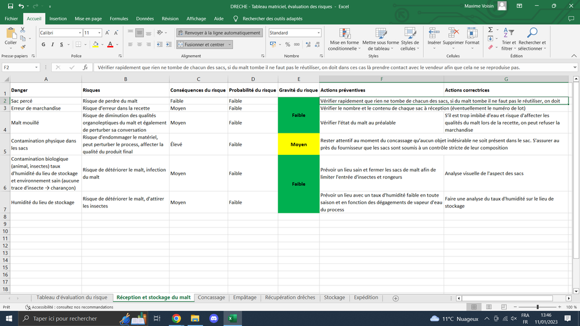Expand the Fusionner et centrer dropdown arrow
Screen dimensions: 580x326
(x=230, y=44)
